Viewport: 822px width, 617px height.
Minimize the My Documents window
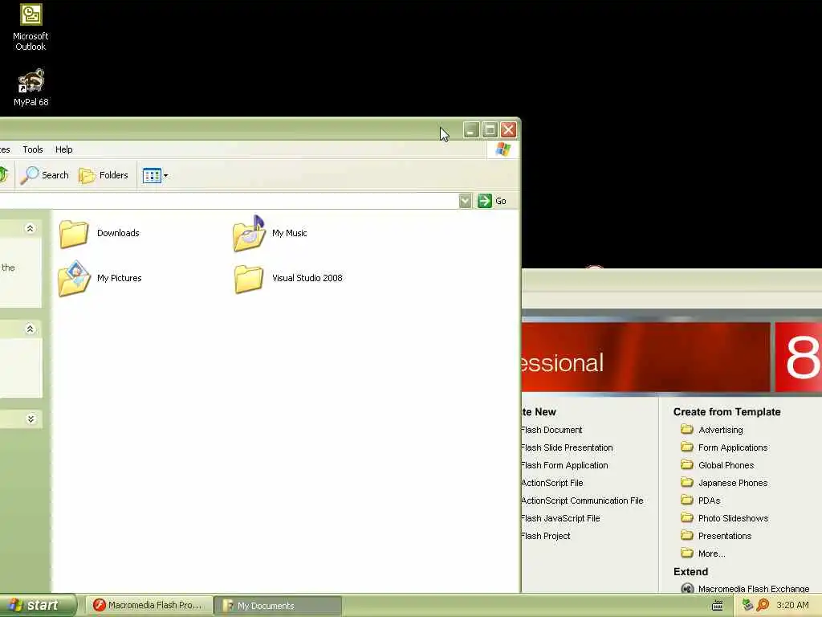click(x=470, y=129)
